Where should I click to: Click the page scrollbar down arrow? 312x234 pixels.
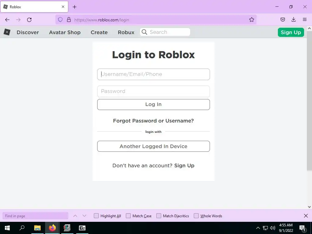click(309, 207)
